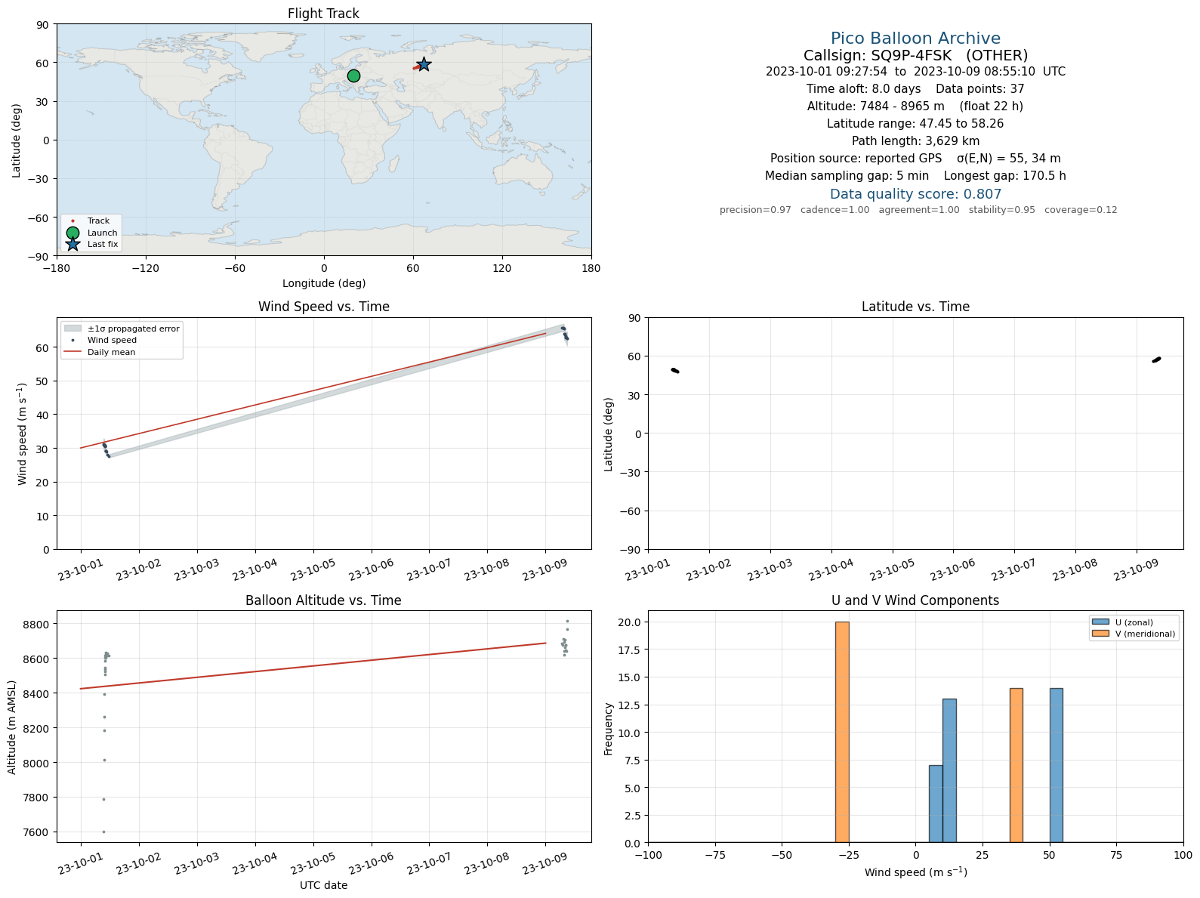
Task: Click the blue star icon in the Flight Track legend
Action: [x=72, y=244]
